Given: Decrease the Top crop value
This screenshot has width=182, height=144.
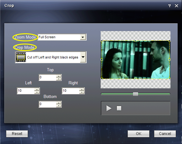Looking at the screenshot, I should (x=59, y=79).
